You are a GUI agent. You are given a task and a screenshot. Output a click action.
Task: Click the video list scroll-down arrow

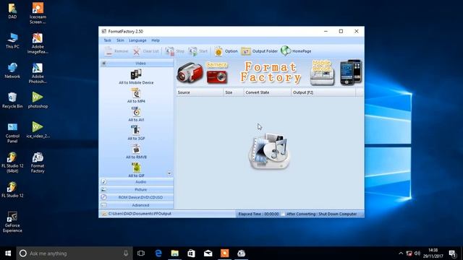point(169,173)
